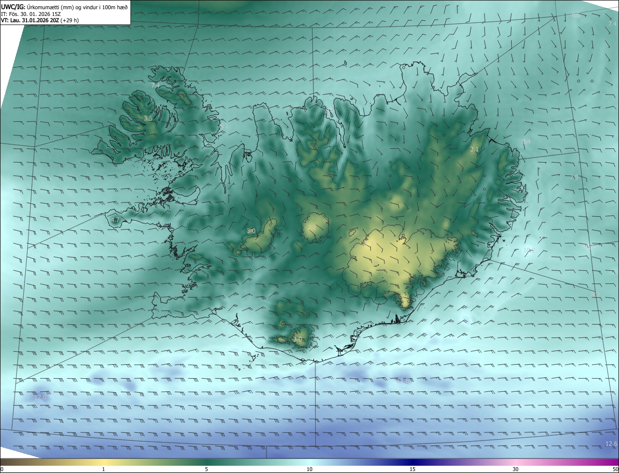Image resolution: width=619 pixels, height=473 pixels.
Task: Pick the pink color above the 30 tick
Action: pos(516,462)
